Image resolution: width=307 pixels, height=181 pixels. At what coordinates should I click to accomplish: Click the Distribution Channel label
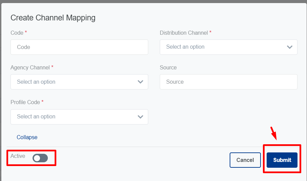tap(184, 33)
